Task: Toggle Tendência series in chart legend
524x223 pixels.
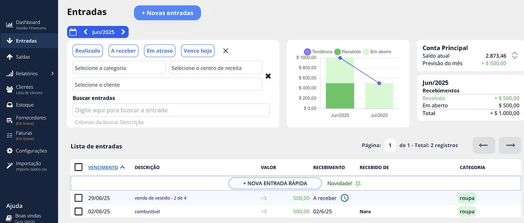Action: point(318,52)
